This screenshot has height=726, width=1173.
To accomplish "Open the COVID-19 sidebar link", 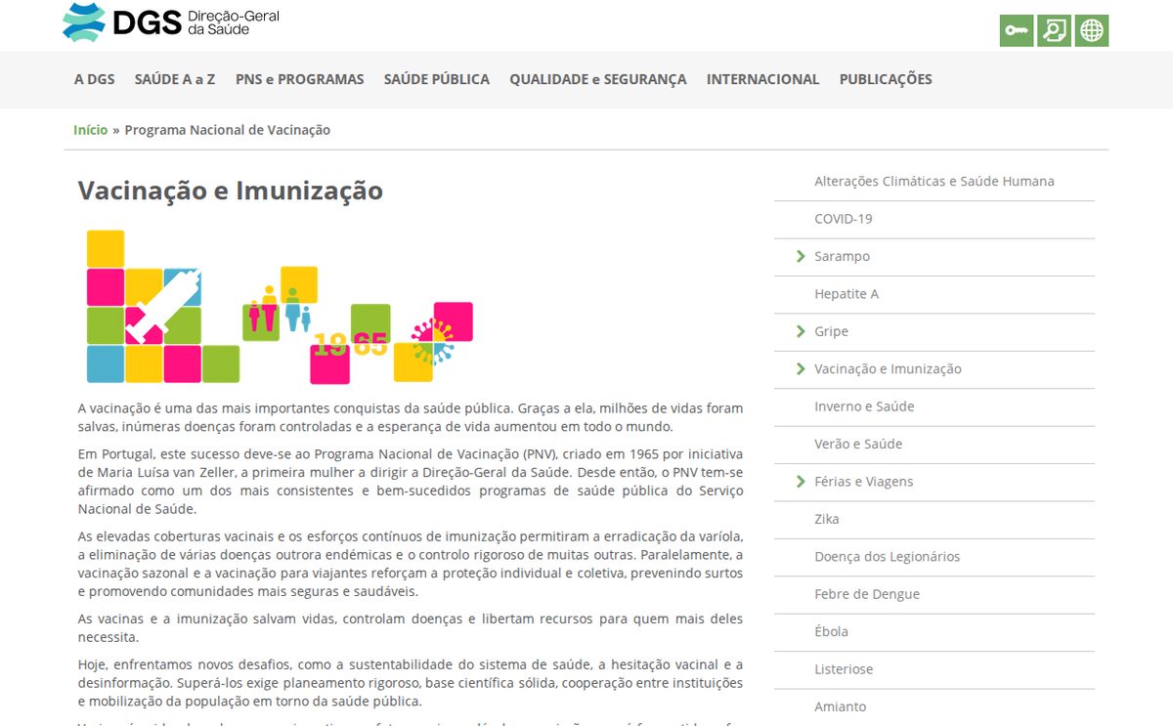I will coord(844,219).
